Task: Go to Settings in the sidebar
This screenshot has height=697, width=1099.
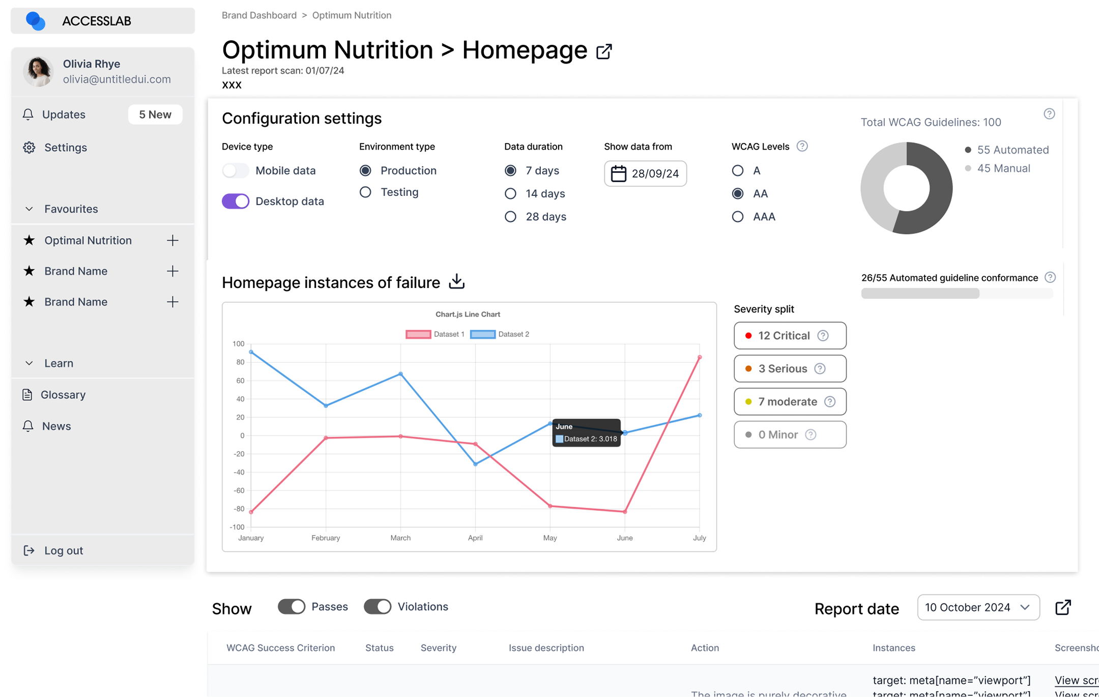Action: click(66, 148)
